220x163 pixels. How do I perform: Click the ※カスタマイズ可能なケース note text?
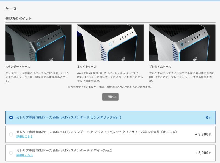point(110,87)
